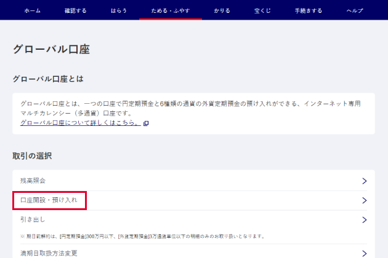Open the ホーム menu tab
Screen dimensions: 388x258
tap(33, 10)
